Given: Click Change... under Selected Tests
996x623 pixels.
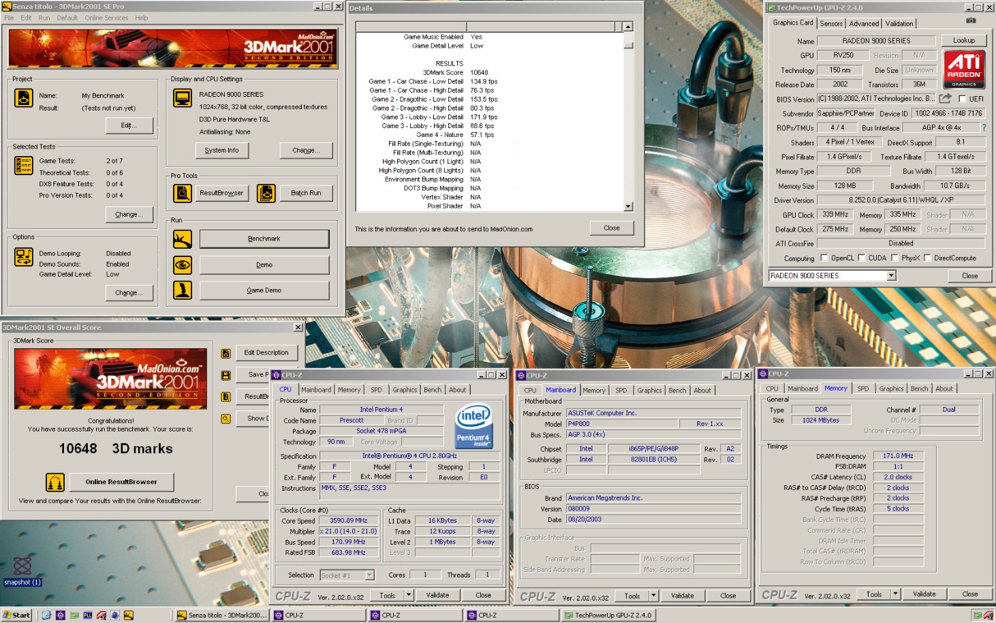Looking at the screenshot, I should click(129, 215).
